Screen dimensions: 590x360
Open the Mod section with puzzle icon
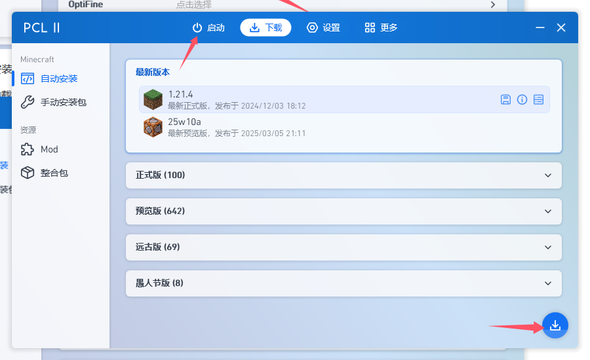[x=49, y=149]
